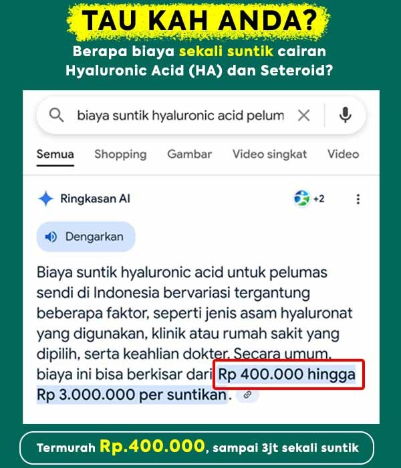This screenshot has width=401, height=468.
Task: Clear the search query with X icon
Action: point(303,115)
